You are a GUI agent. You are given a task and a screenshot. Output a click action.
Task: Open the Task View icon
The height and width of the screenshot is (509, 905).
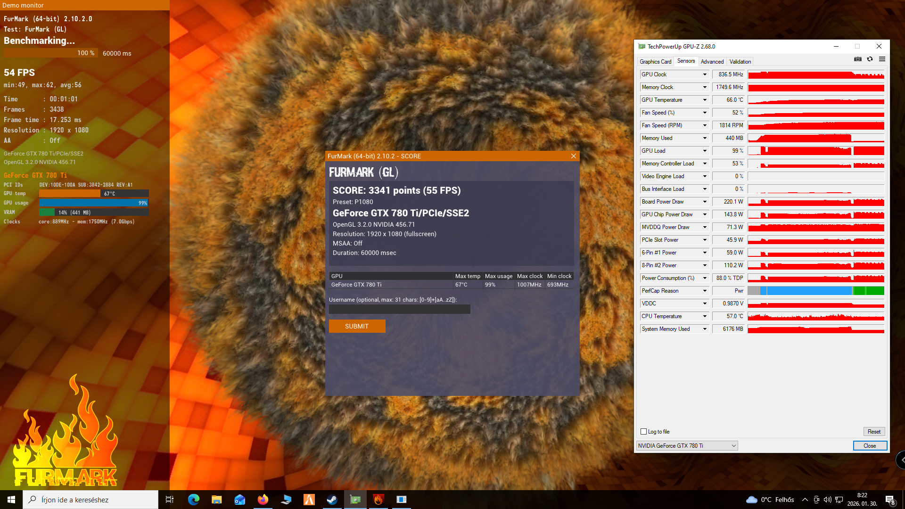170,500
